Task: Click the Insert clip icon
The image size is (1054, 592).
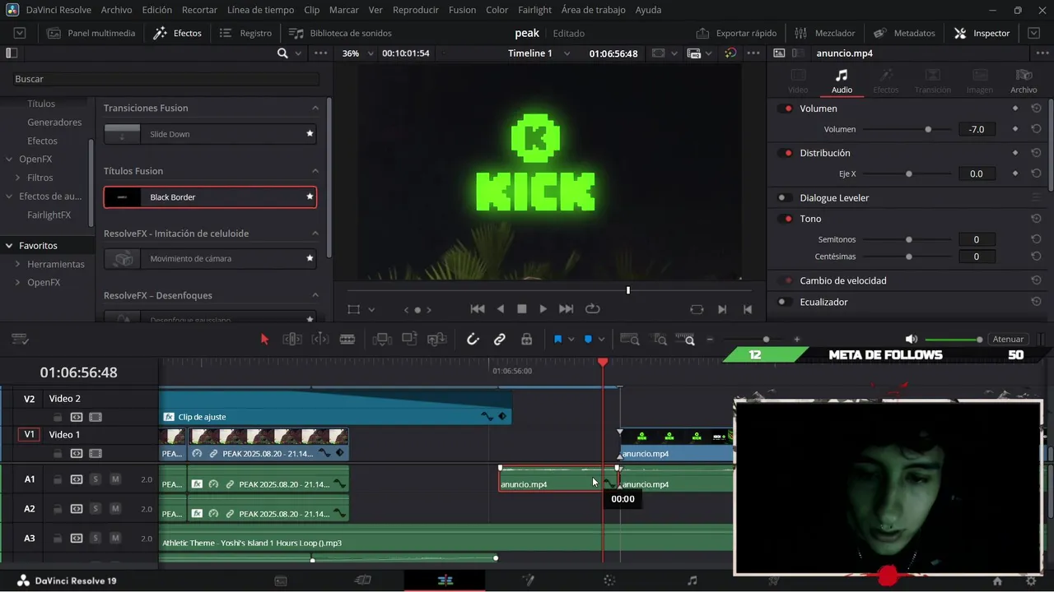Action: point(381,339)
